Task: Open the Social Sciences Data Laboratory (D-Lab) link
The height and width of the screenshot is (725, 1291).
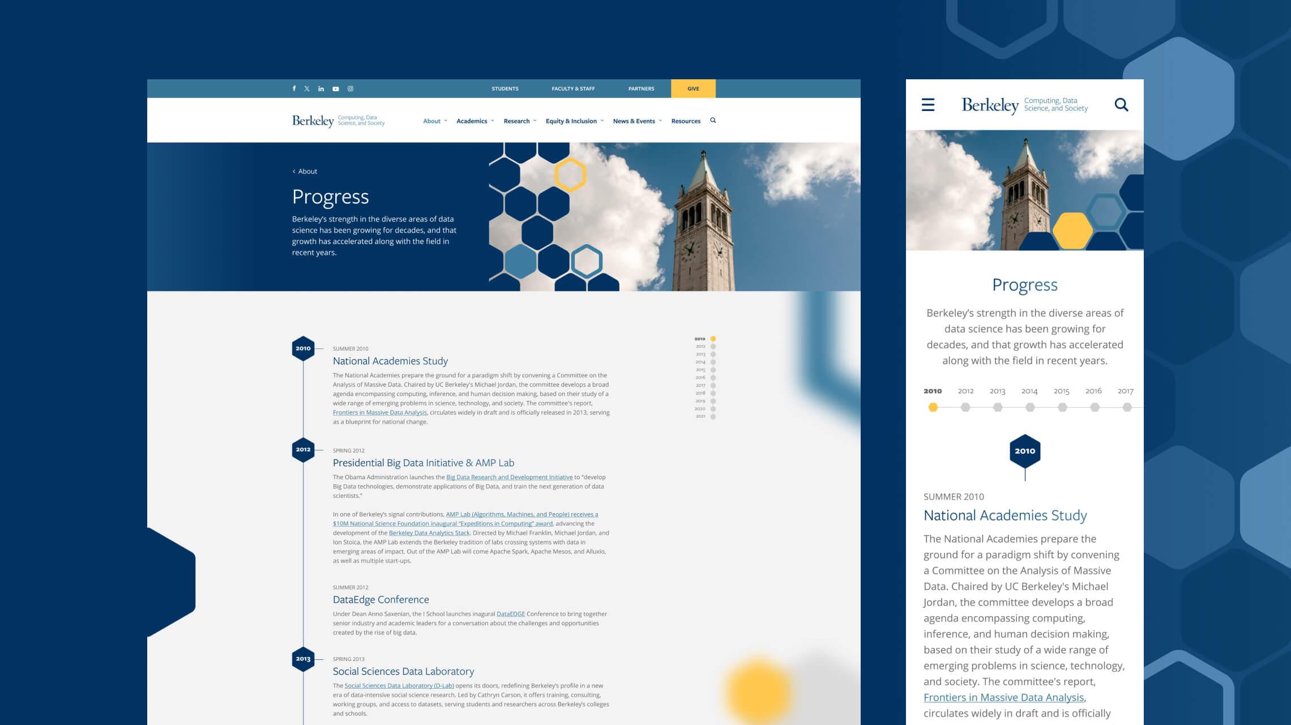Action: point(399,686)
